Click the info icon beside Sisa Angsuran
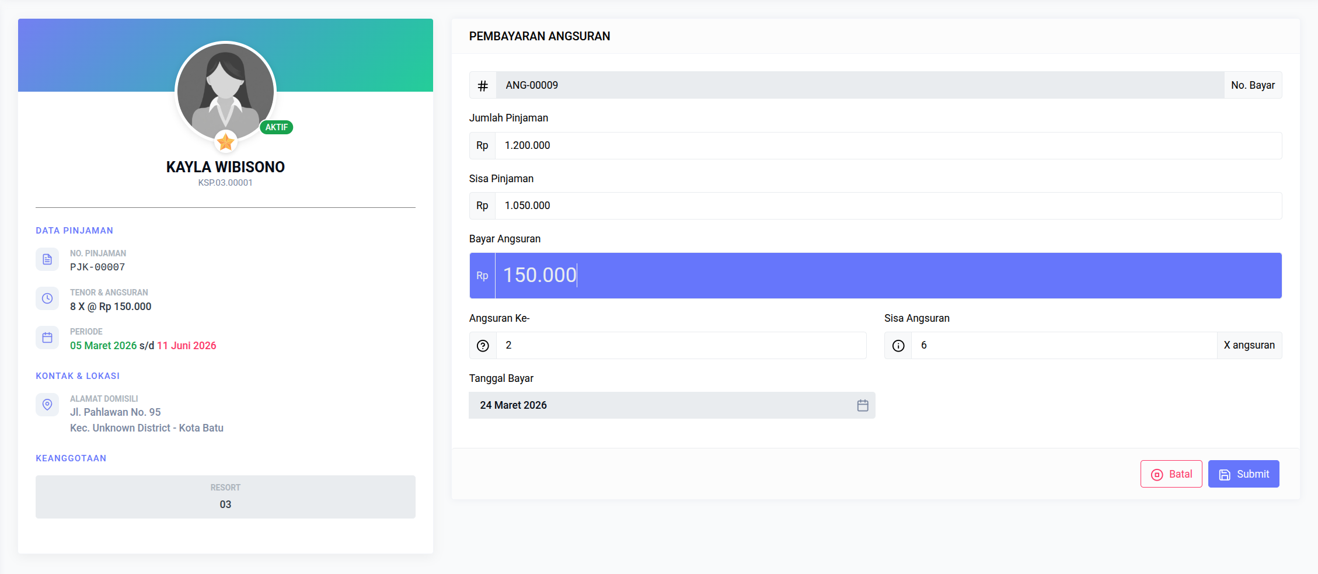Screen dimensions: 1318x574 [x=897, y=345]
